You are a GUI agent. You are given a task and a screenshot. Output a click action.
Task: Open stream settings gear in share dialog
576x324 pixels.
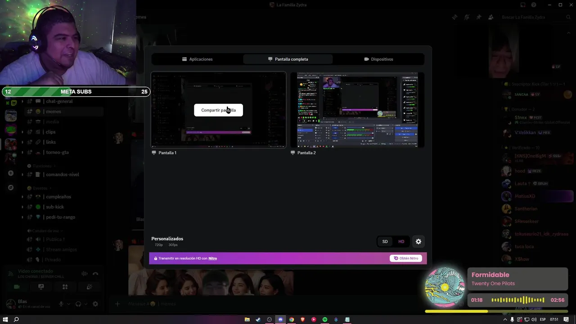click(418, 242)
